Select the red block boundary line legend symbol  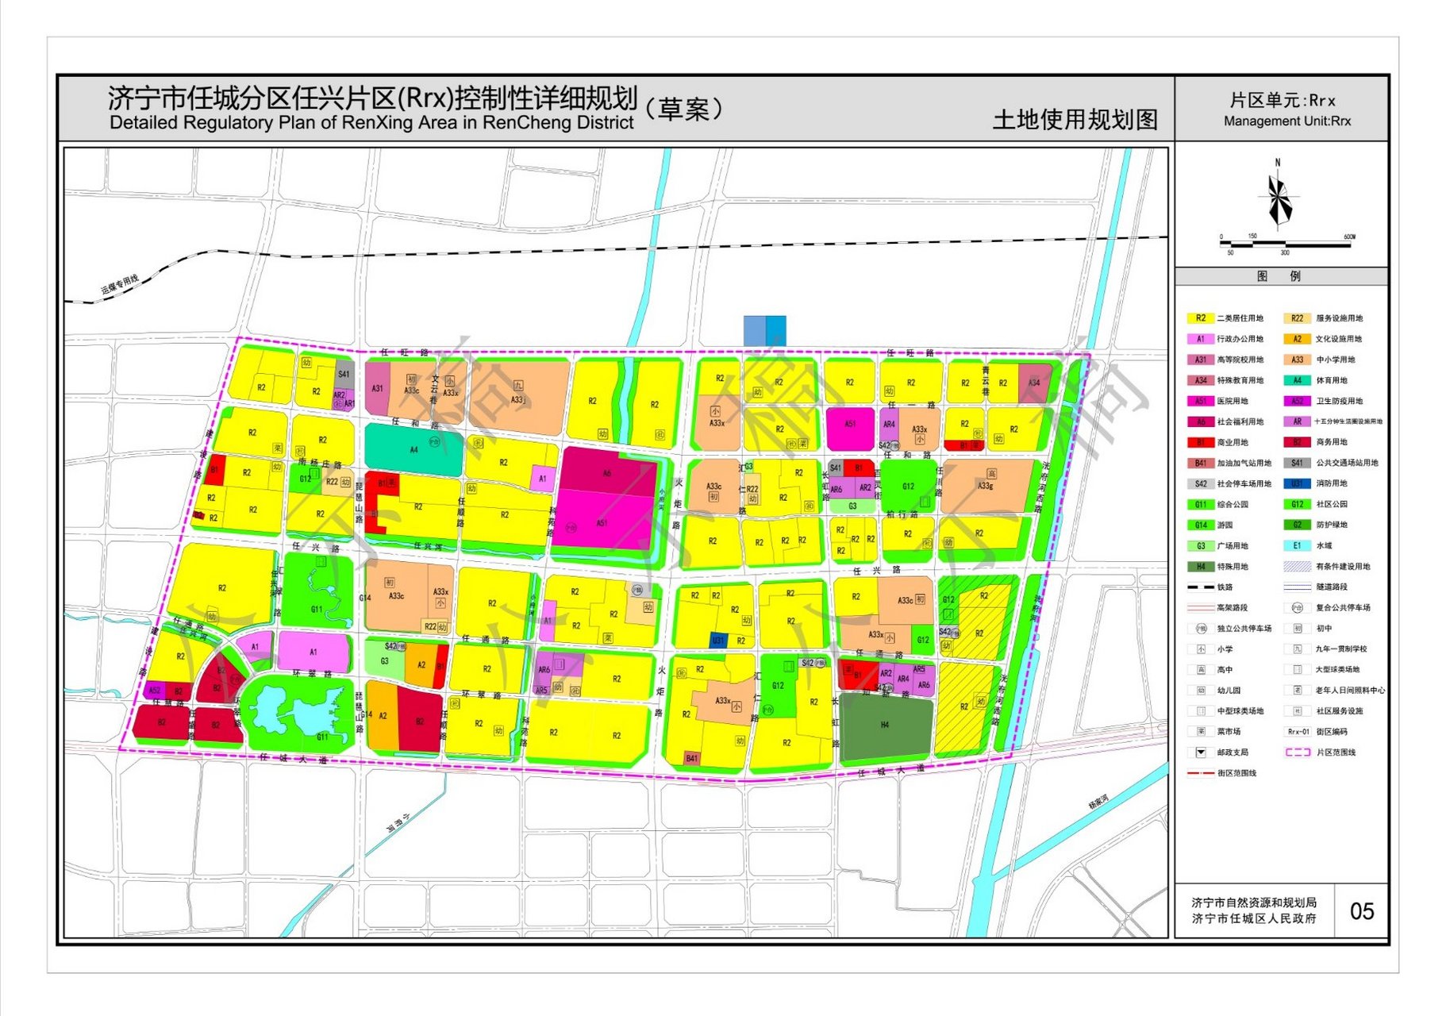tap(1201, 773)
